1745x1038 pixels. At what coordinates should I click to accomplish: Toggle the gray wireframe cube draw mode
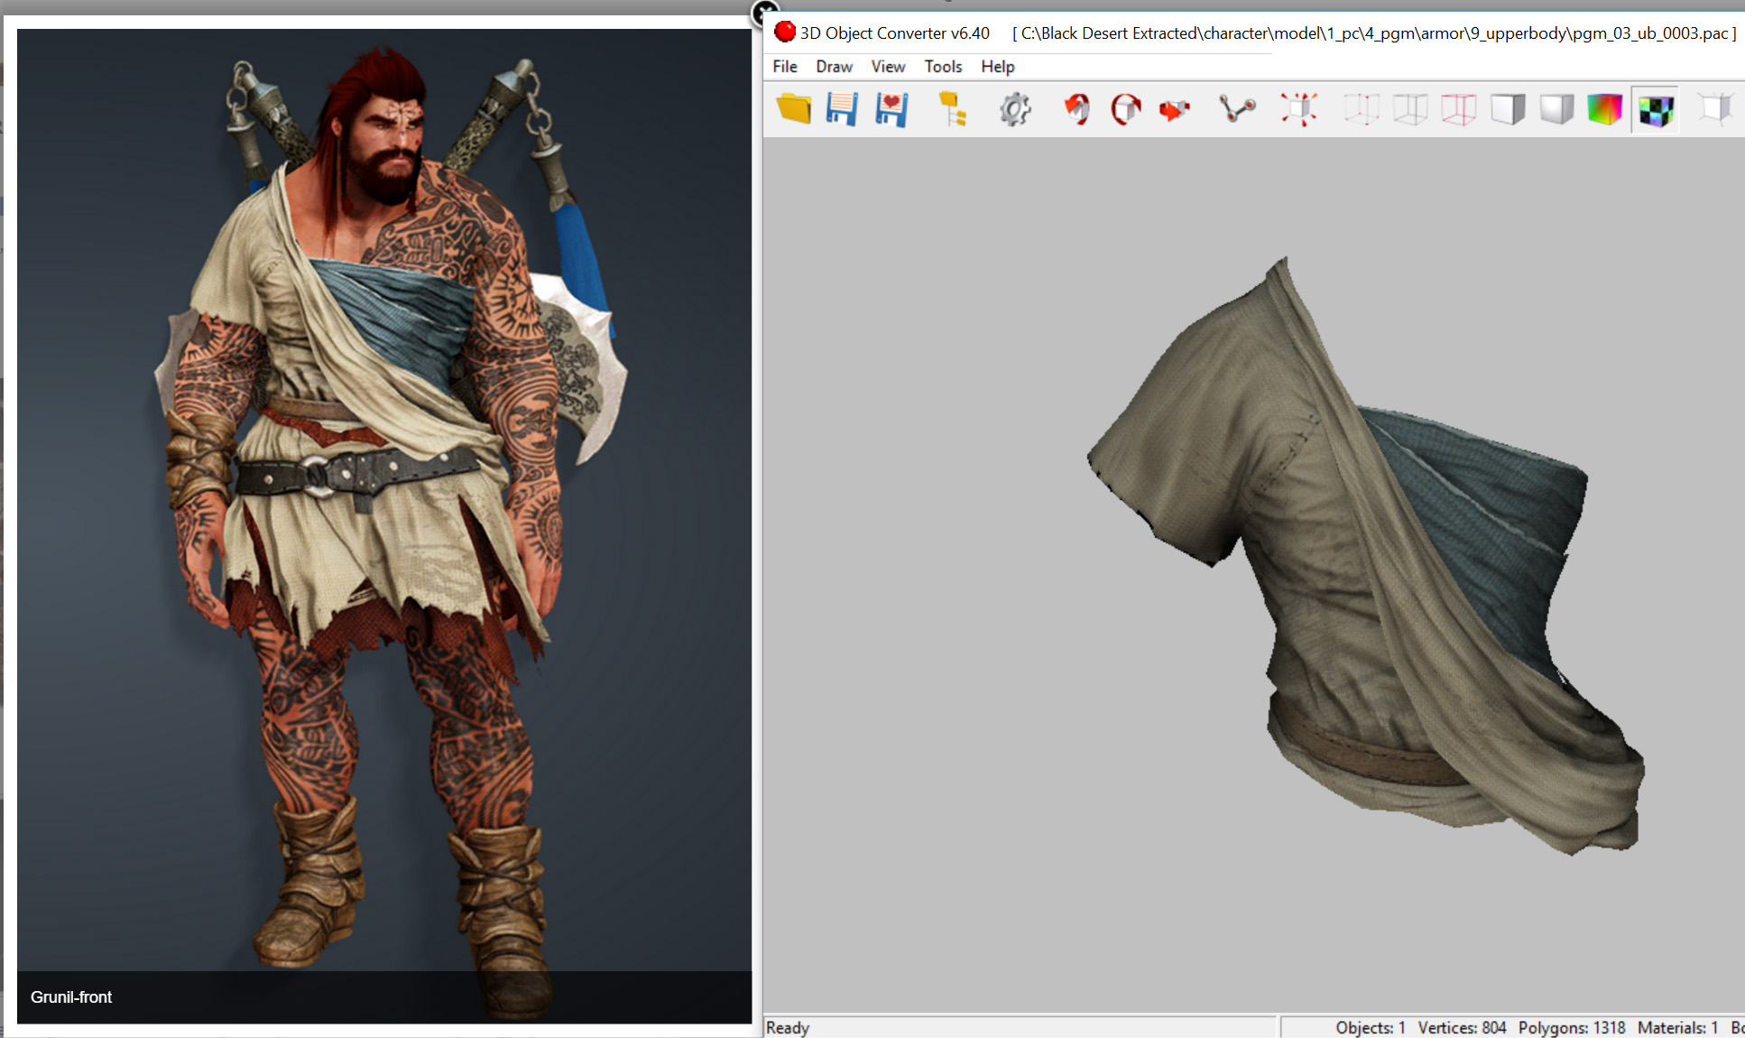(1410, 109)
